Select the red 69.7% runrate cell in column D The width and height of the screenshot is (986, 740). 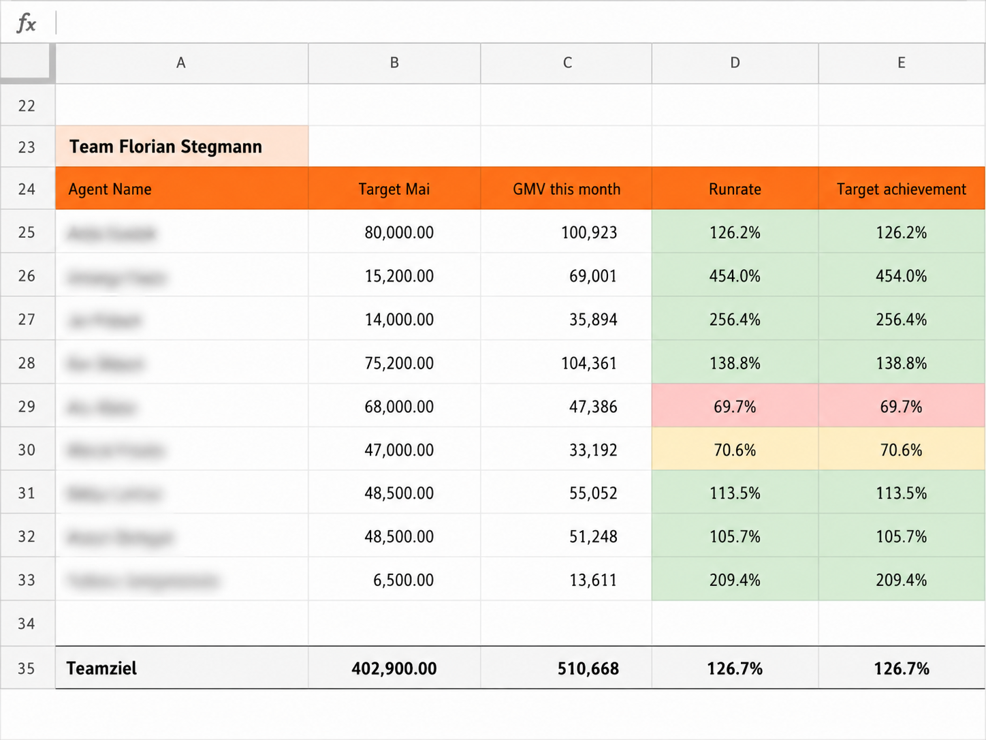coord(735,406)
